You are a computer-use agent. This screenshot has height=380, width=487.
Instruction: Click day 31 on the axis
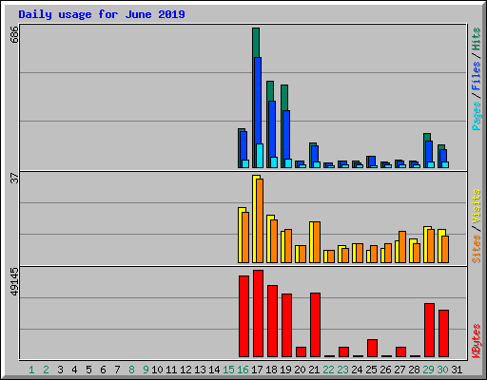tap(457, 370)
